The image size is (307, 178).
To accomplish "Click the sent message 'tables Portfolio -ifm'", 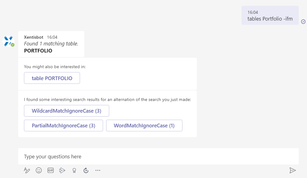I will [270, 19].
